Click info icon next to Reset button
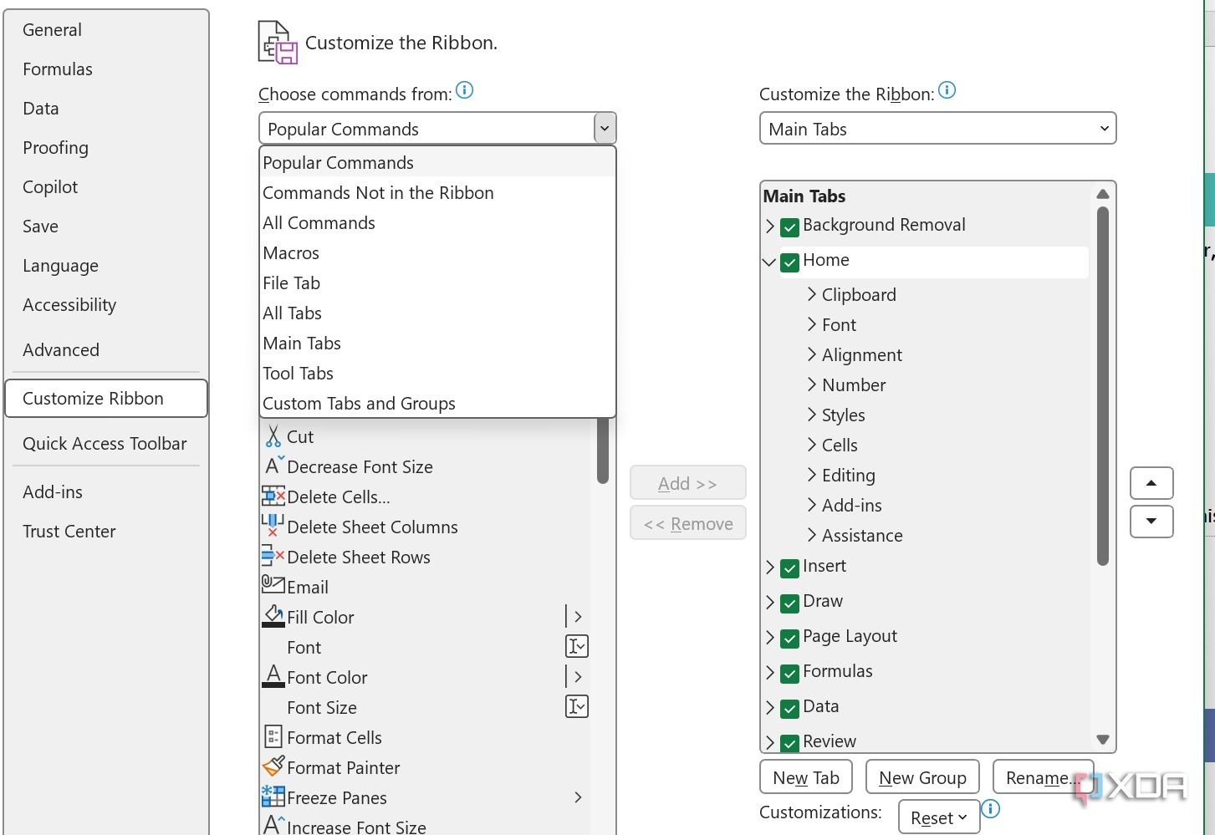The width and height of the screenshot is (1215, 835). [x=991, y=808]
